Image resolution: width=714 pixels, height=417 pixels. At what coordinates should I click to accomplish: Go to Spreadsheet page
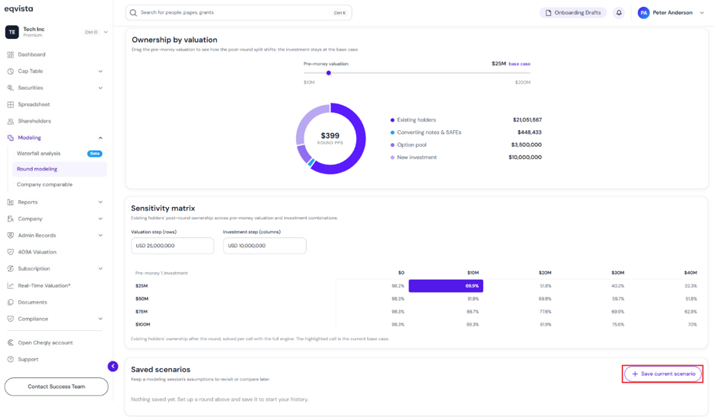coord(33,105)
